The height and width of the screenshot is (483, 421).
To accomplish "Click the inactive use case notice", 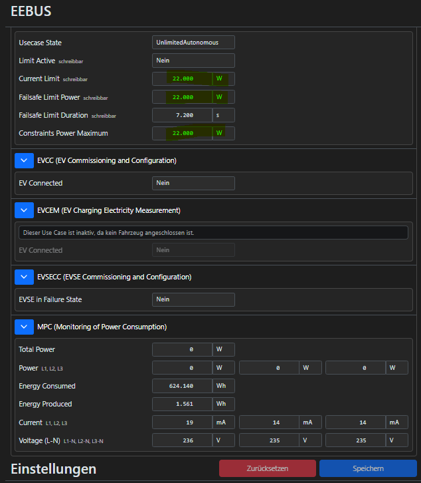I will pyautogui.click(x=213, y=232).
